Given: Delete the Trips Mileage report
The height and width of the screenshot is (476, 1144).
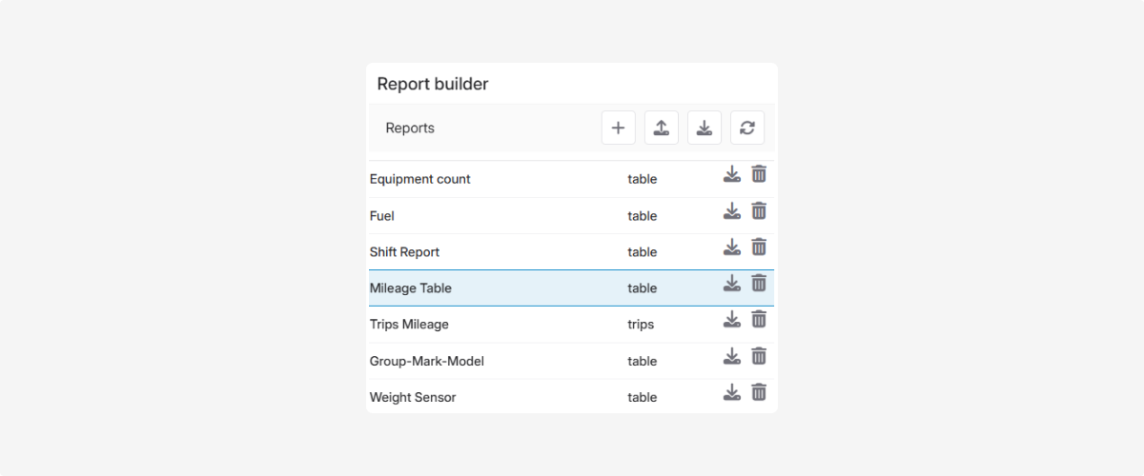Looking at the screenshot, I should click(x=759, y=319).
